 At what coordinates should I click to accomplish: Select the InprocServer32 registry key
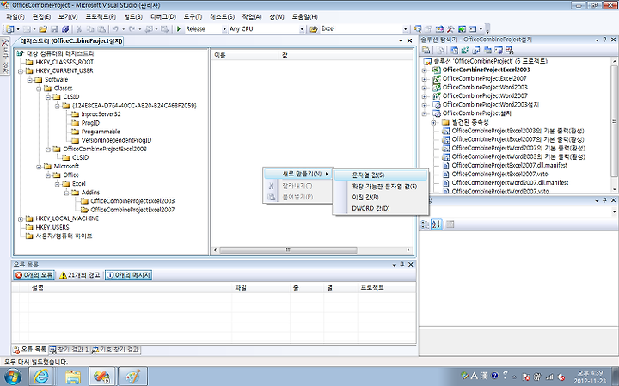(101, 114)
